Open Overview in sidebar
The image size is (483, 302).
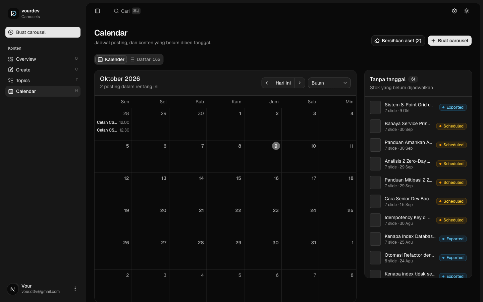click(x=43, y=59)
